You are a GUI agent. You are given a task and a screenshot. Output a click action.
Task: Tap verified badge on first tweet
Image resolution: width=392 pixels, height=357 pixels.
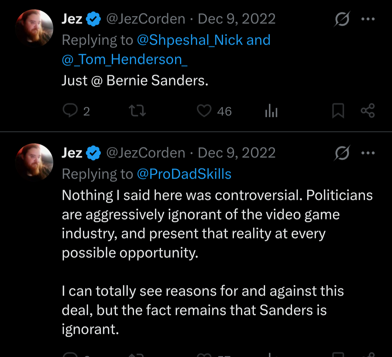click(94, 19)
